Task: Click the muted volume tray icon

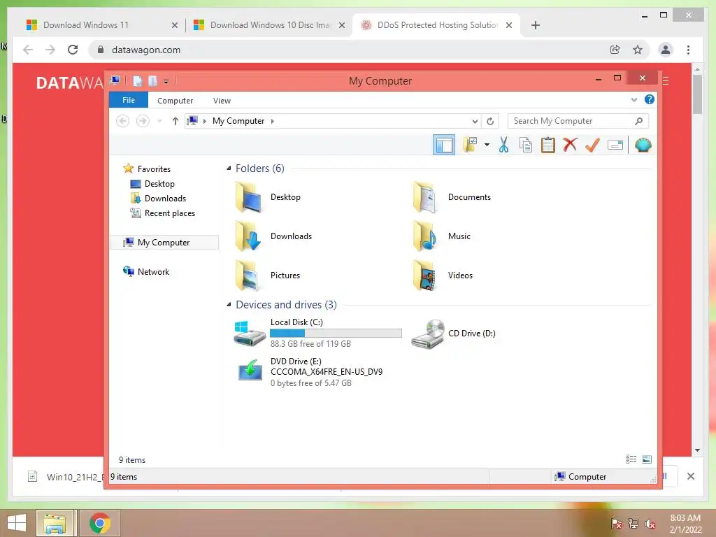Action: 650,524
